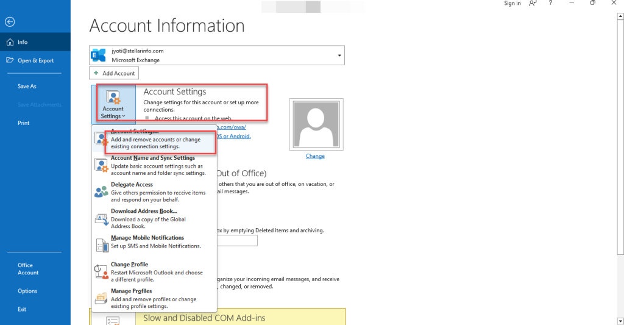Screen dimensions: 624x325
Task: Click Sign in at top right
Action: coord(512,3)
